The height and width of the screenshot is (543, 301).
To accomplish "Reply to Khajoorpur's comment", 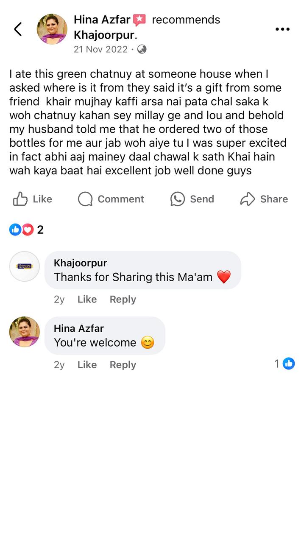I will click(x=123, y=299).
